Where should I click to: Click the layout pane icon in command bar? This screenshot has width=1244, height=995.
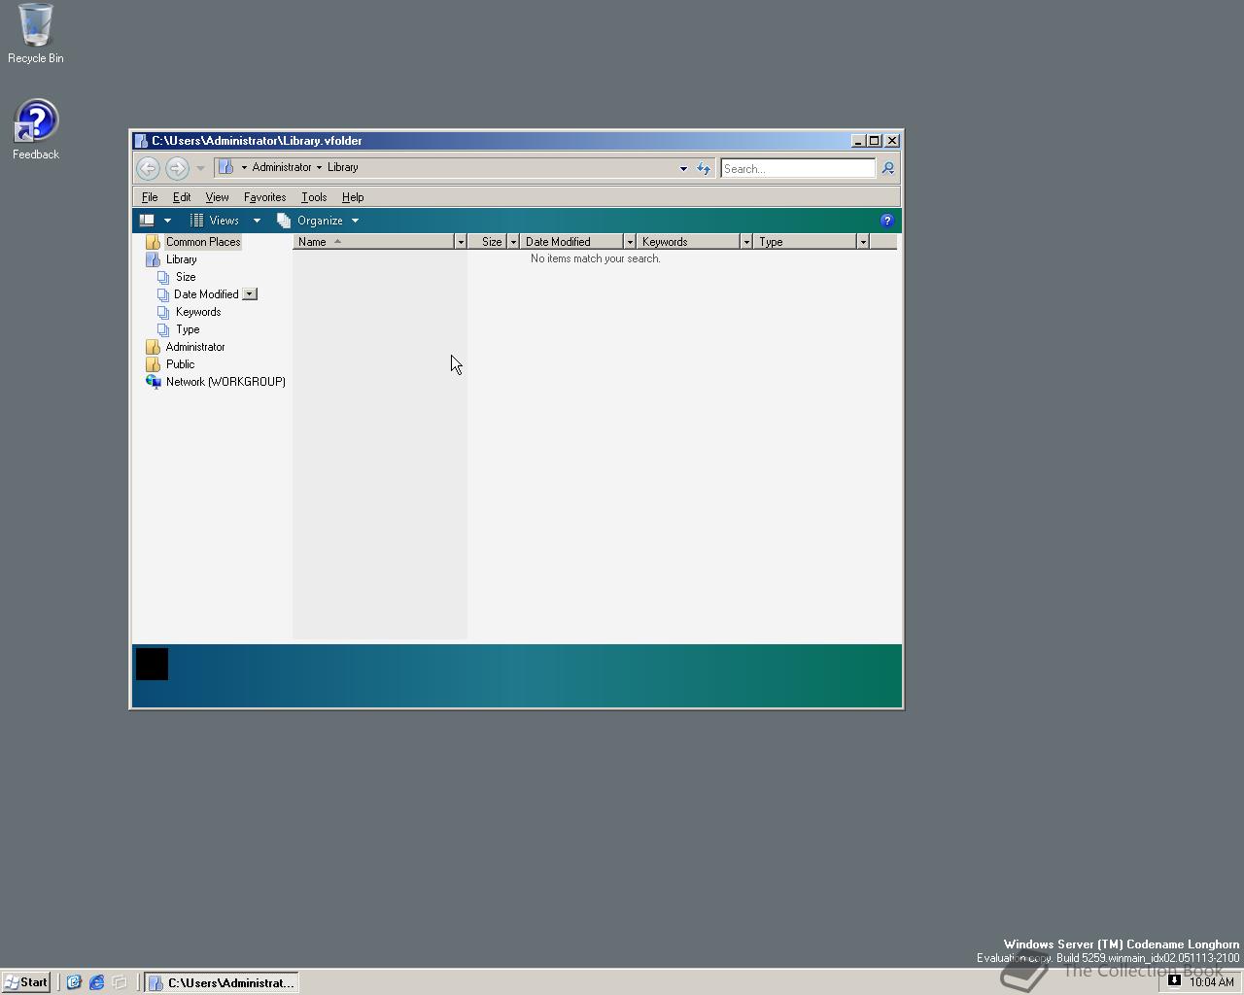[147, 221]
